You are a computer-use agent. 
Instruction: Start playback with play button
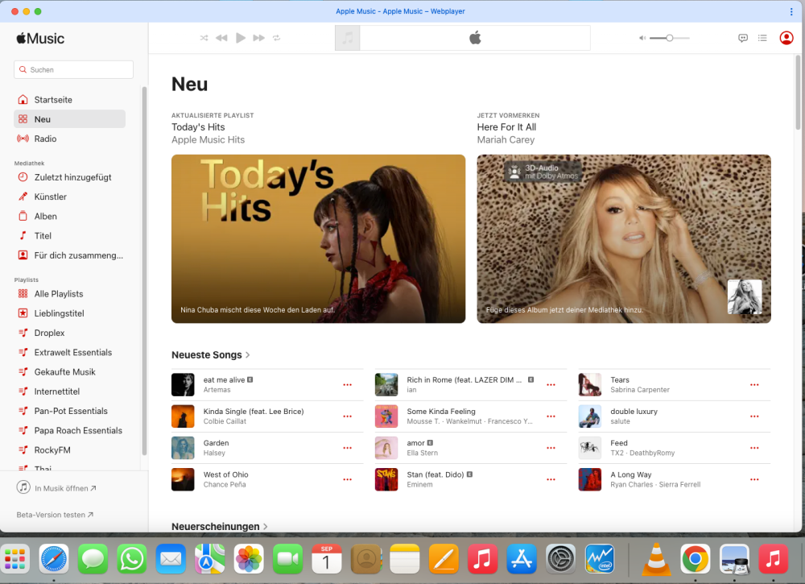[x=240, y=38]
